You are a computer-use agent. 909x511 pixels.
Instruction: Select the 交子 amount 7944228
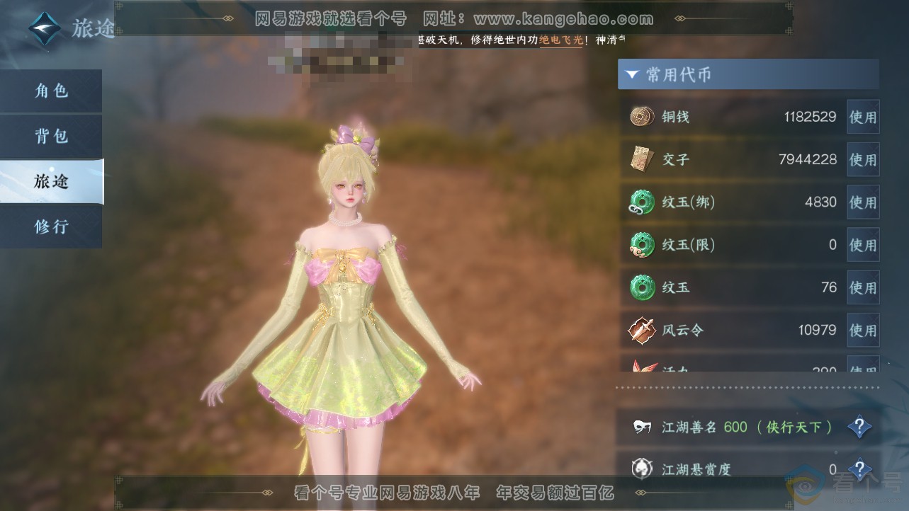click(808, 159)
